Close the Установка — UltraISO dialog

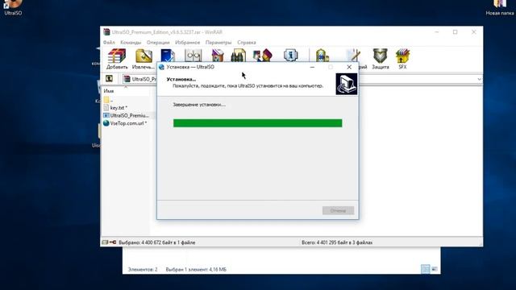[x=349, y=67]
